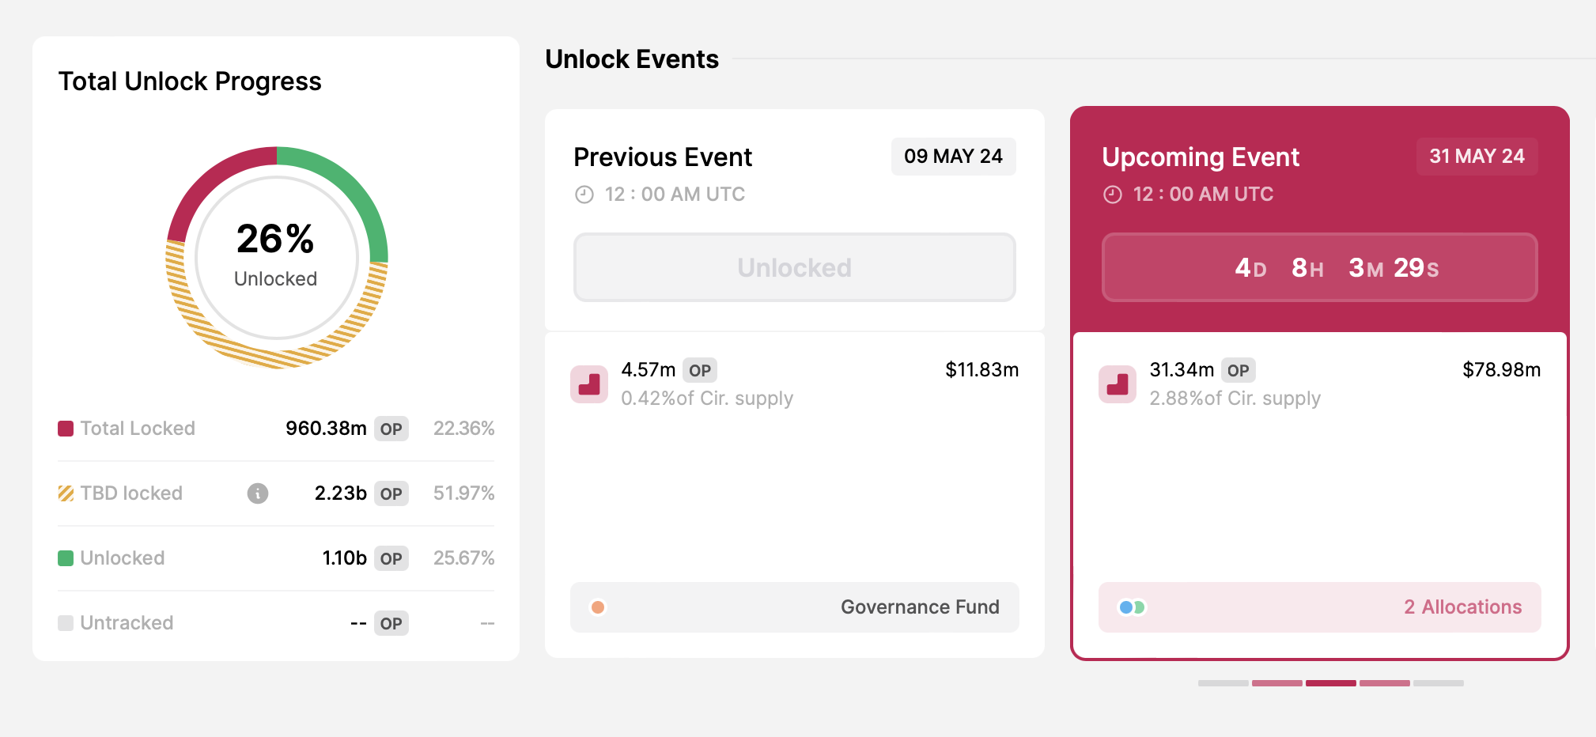Click the Previous Event clock icon

[x=584, y=195]
